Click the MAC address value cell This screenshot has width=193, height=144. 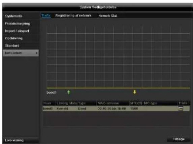(111, 108)
